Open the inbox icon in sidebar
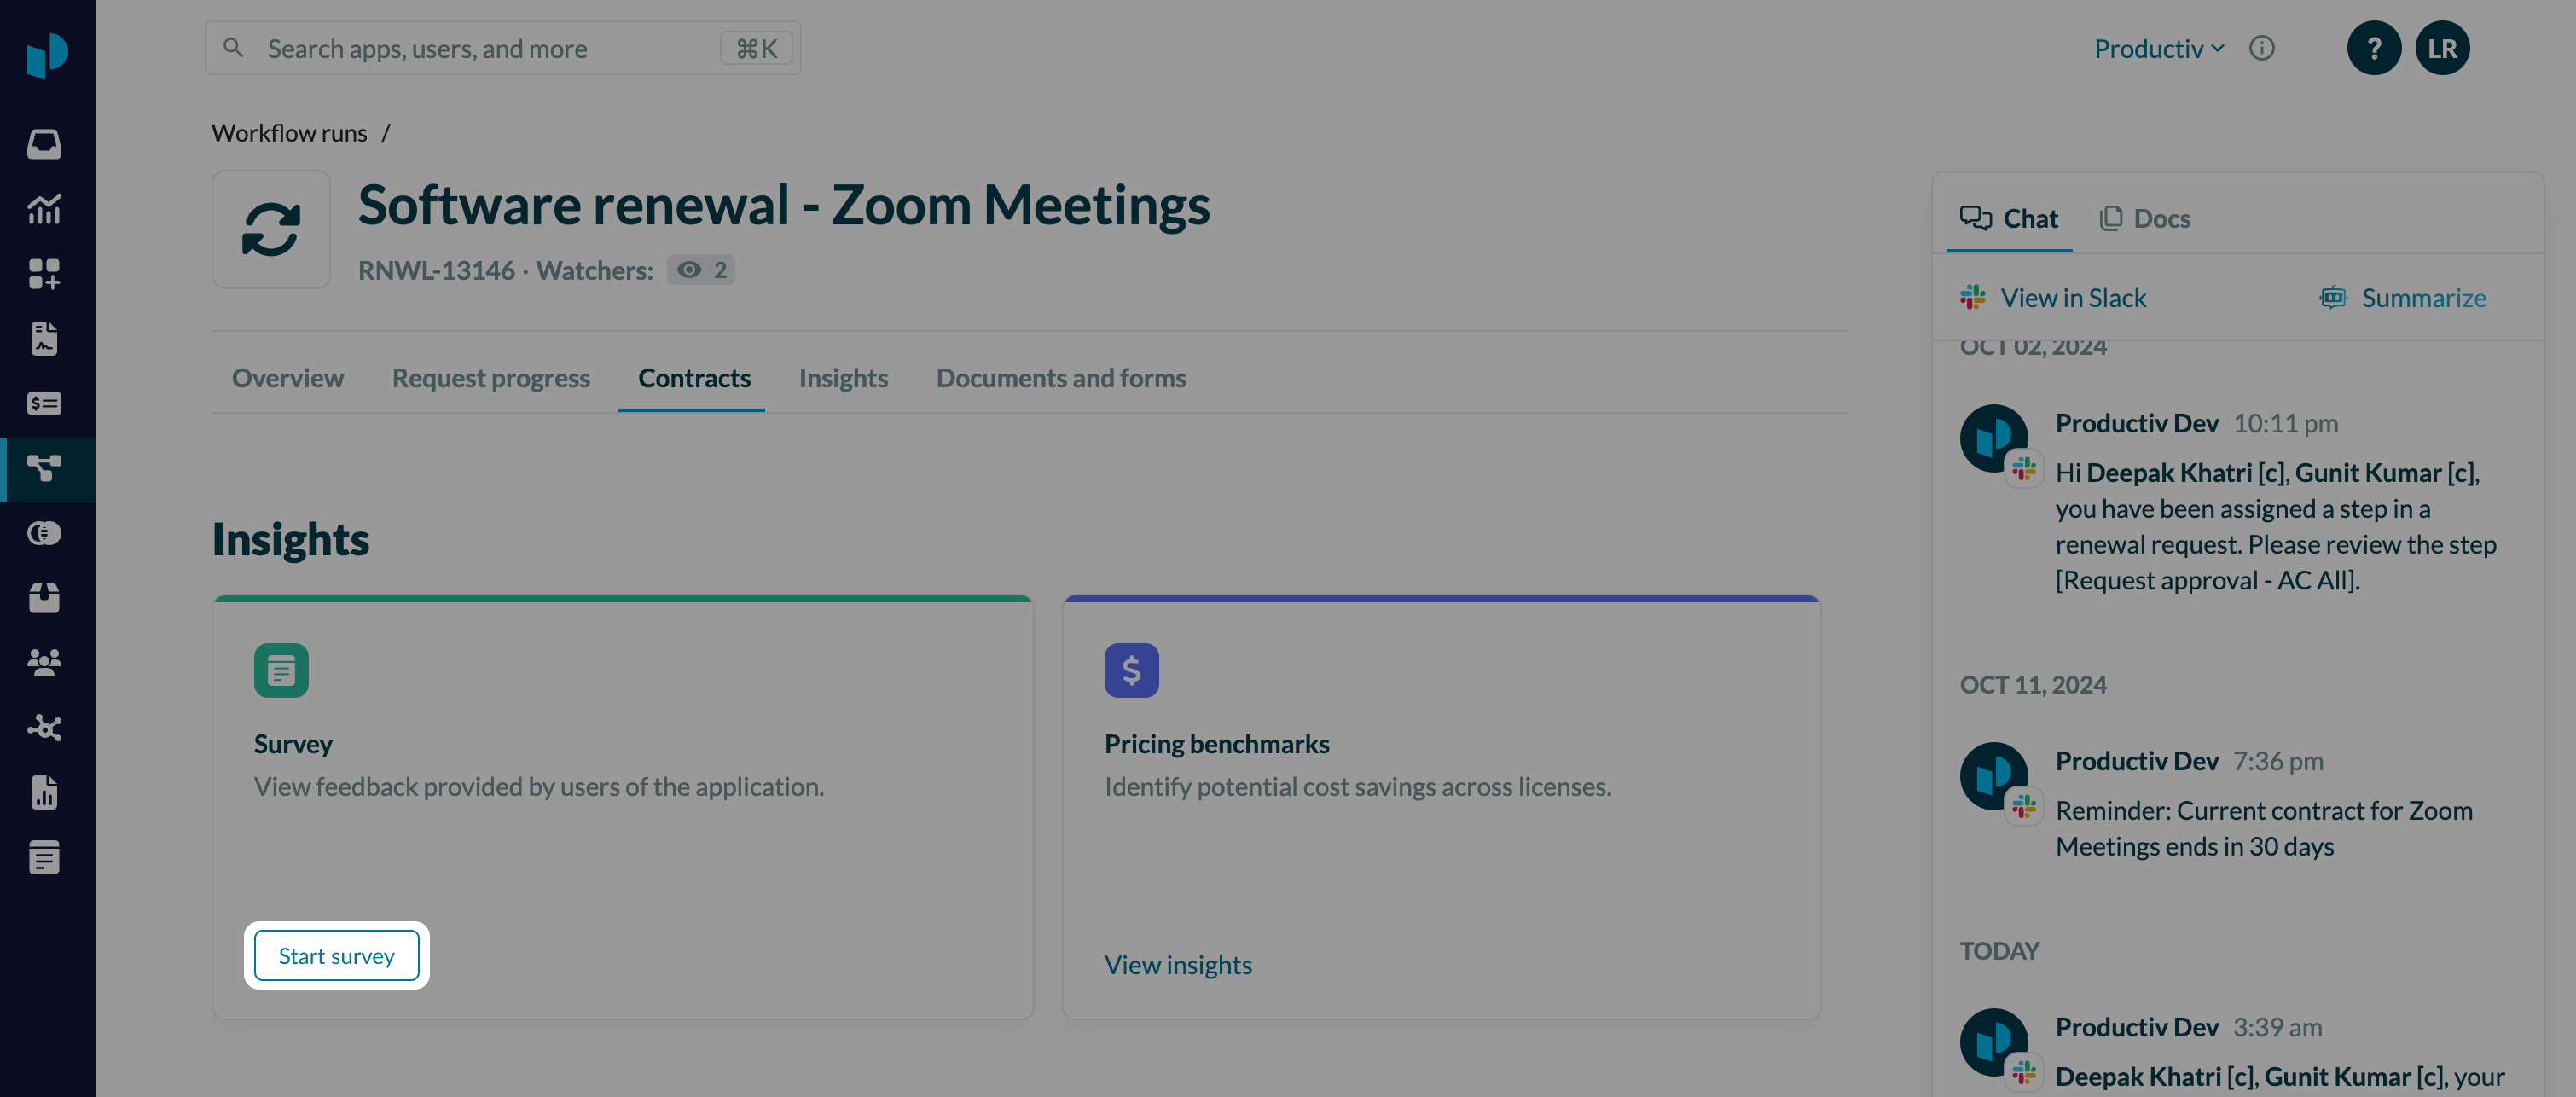This screenshot has height=1097, width=2576. [44, 144]
